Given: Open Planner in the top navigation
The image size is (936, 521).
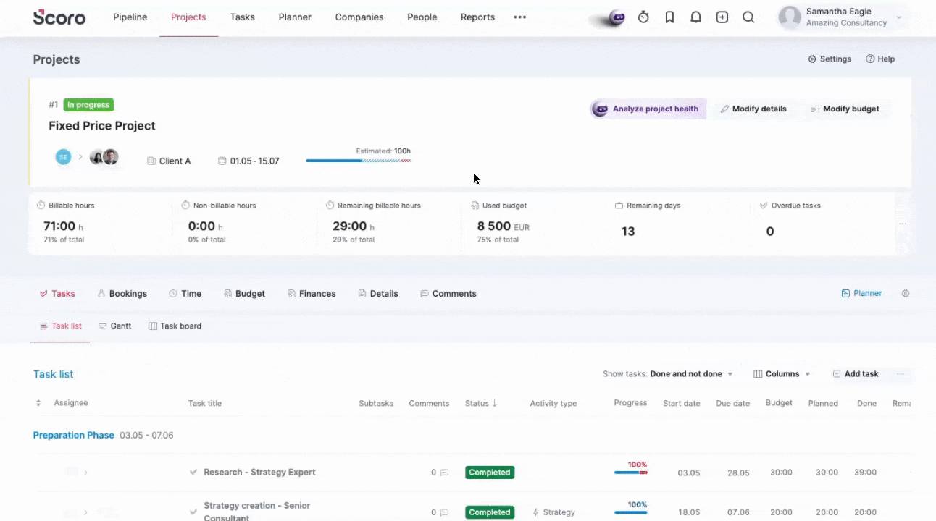Looking at the screenshot, I should pos(295,17).
